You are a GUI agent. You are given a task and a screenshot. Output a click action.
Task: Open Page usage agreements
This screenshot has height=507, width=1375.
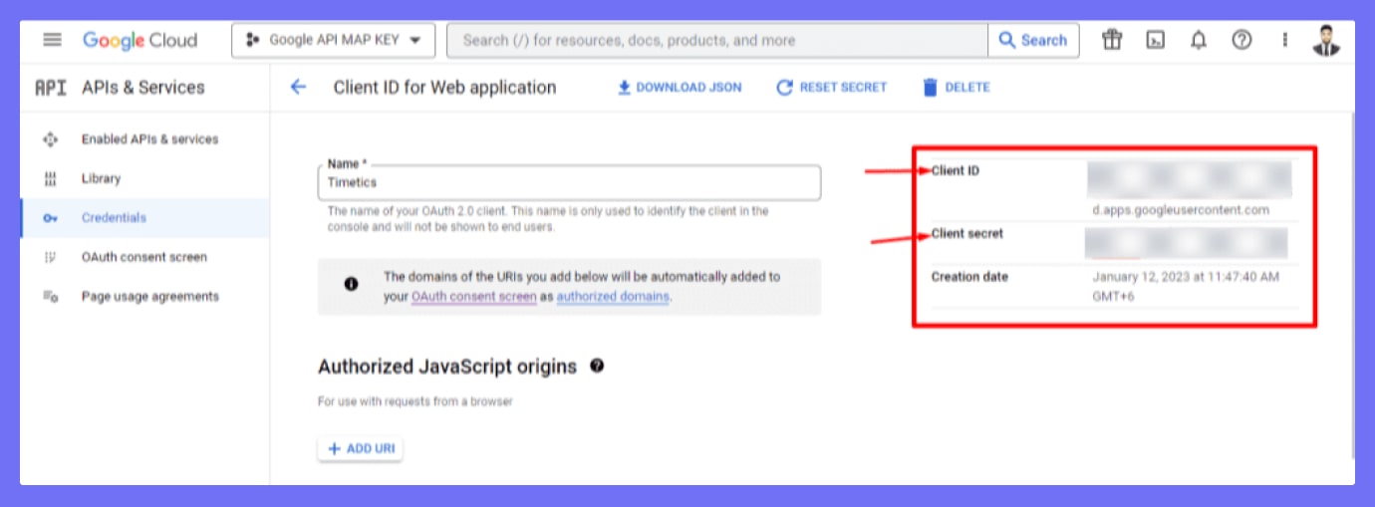pyautogui.click(x=149, y=296)
